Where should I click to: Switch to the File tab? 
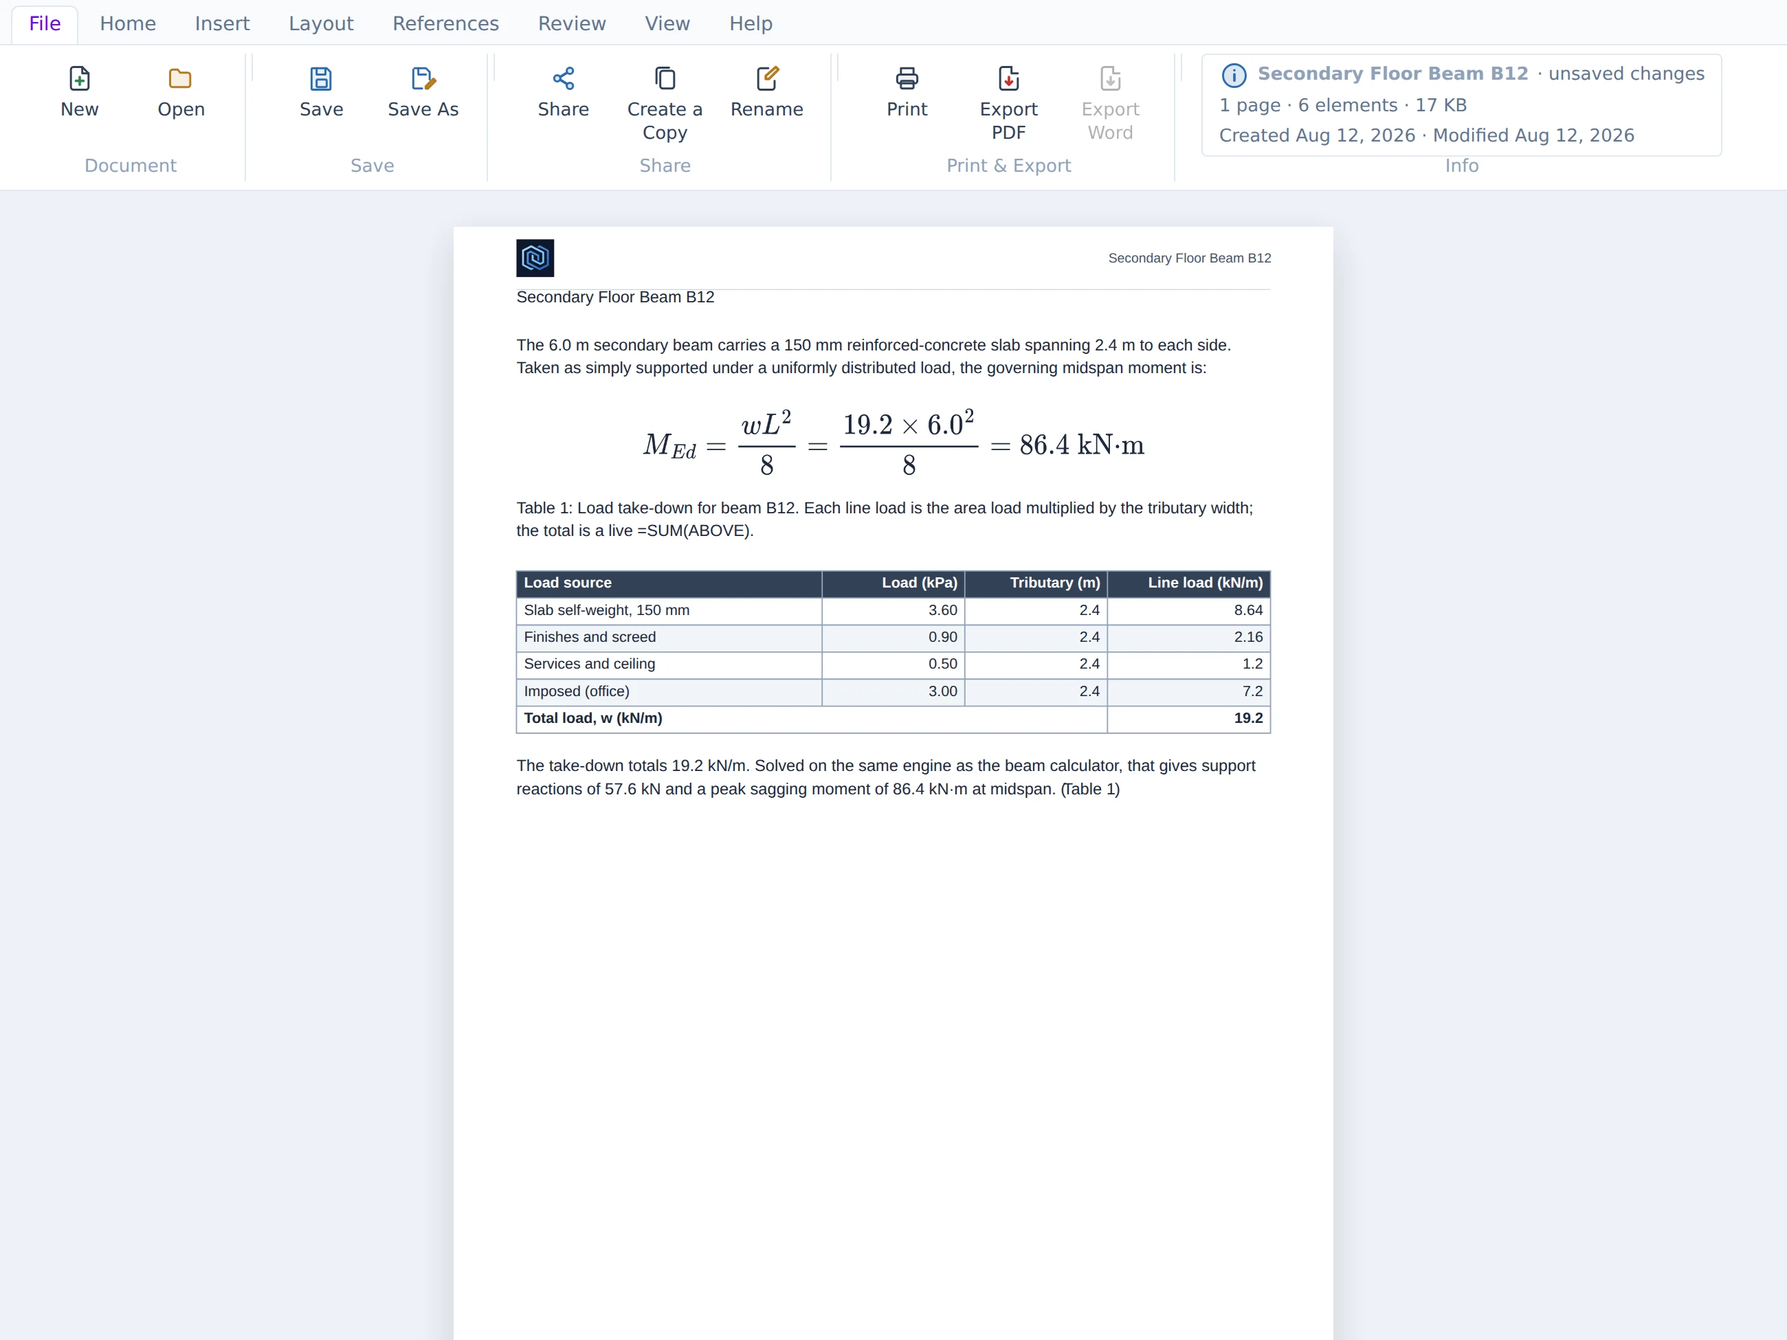pos(45,23)
